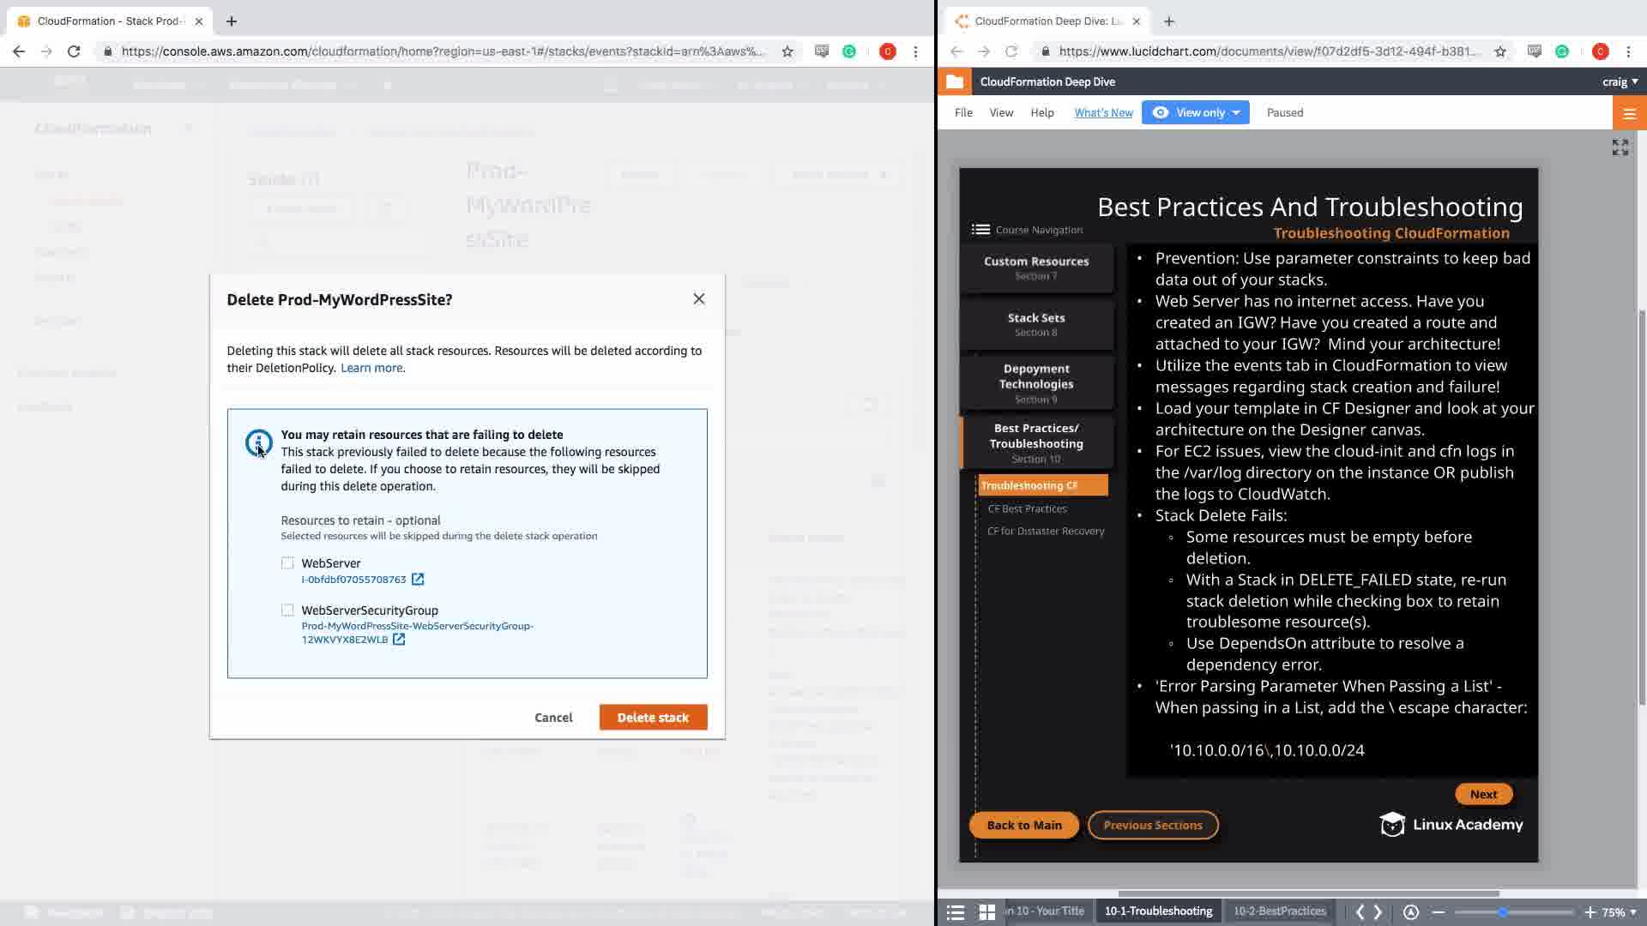Follow the Learn more link

click(x=371, y=368)
